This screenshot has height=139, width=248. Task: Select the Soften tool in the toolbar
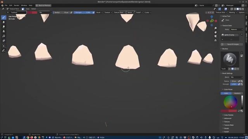3,22
